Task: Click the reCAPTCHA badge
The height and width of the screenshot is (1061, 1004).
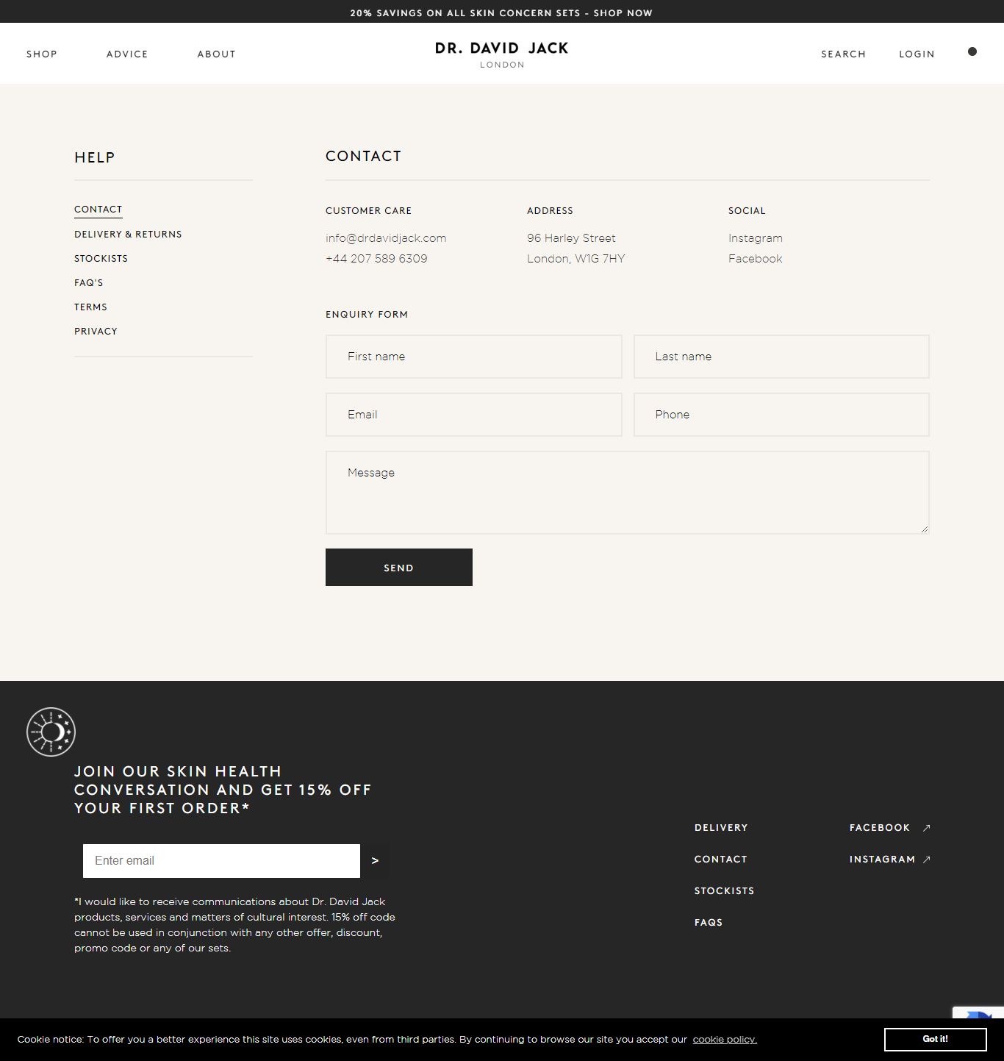Action: pyautogui.click(x=978, y=1012)
